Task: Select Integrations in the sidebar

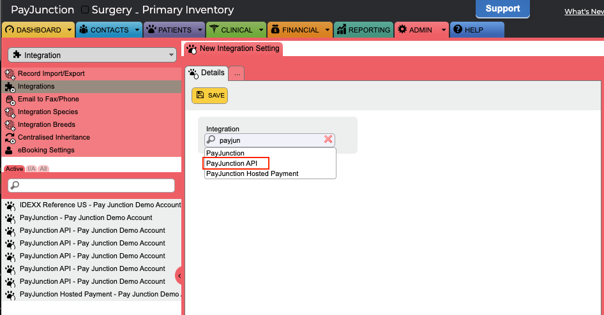Action: pyautogui.click(x=92, y=87)
